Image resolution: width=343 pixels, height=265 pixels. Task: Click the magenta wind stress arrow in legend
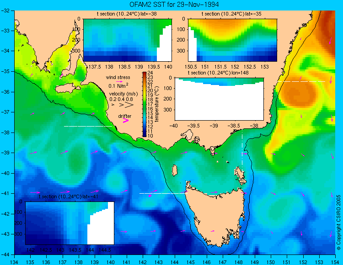[119, 81]
